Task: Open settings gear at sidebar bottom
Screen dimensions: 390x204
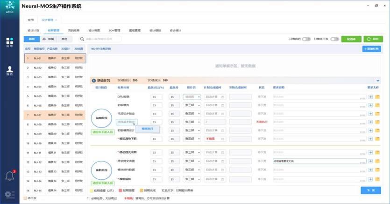Action: pyautogui.click(x=9, y=195)
